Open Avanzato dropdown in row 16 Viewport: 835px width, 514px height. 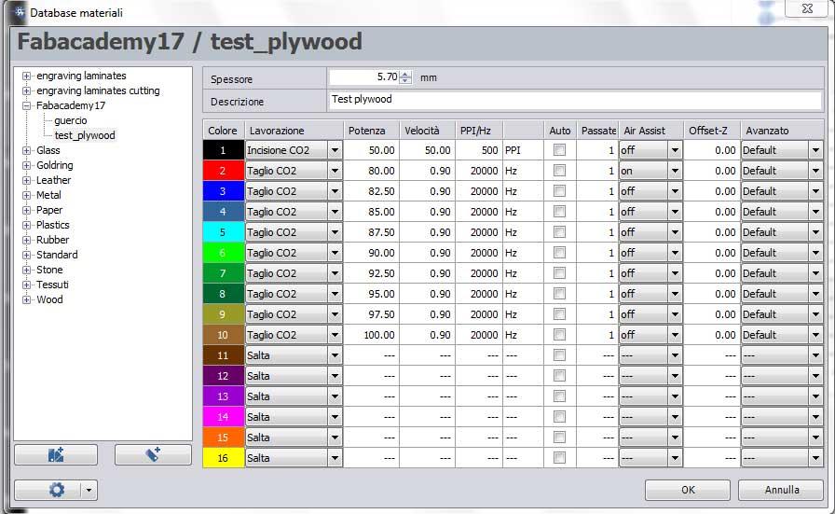[815, 458]
